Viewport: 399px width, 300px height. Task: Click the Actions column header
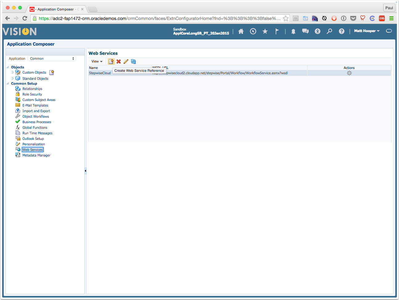click(x=349, y=68)
